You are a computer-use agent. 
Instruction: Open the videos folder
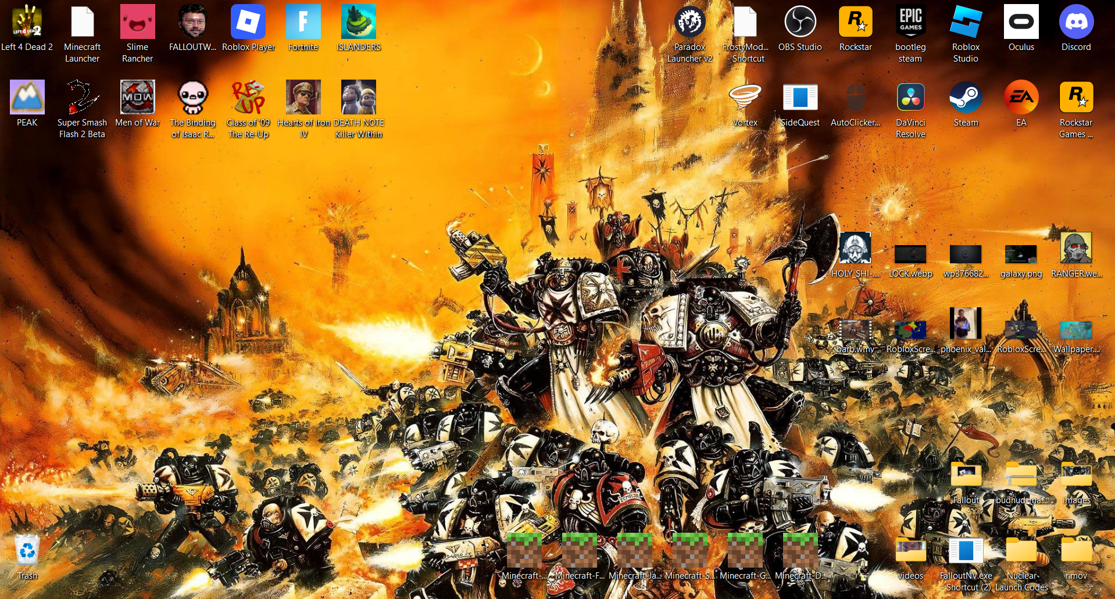tap(911, 550)
